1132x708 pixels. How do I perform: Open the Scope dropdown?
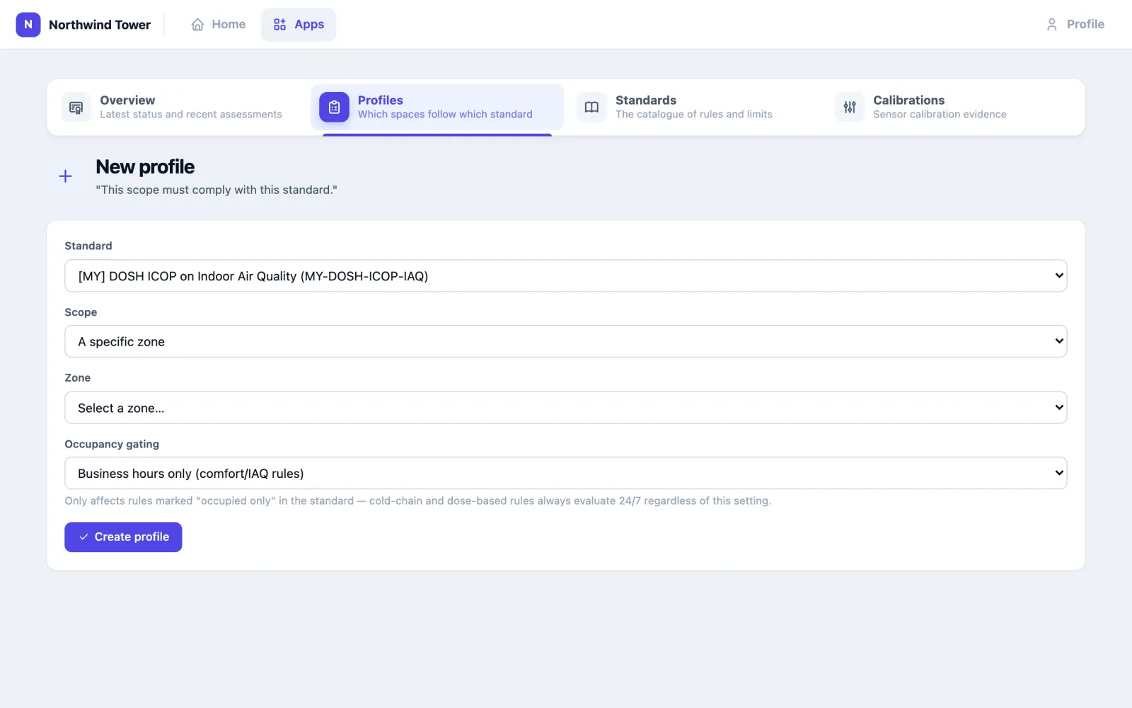(x=565, y=341)
